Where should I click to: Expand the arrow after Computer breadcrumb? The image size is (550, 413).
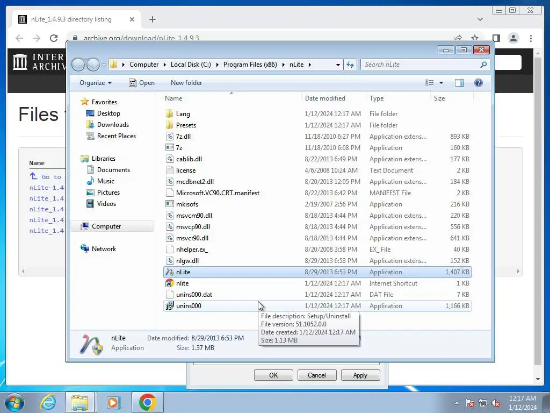(x=164, y=65)
